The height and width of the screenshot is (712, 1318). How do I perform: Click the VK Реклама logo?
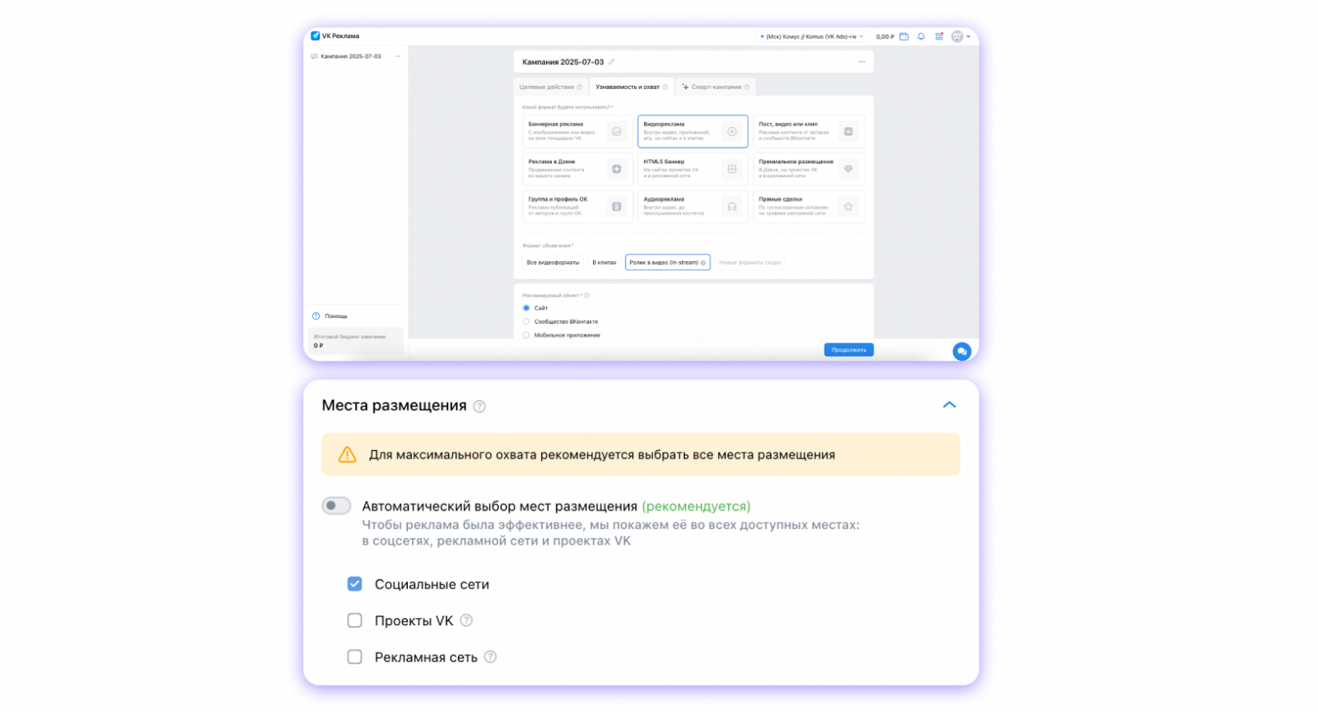pos(335,36)
